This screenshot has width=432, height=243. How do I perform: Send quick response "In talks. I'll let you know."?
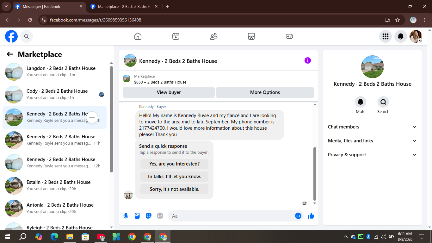coord(174,177)
